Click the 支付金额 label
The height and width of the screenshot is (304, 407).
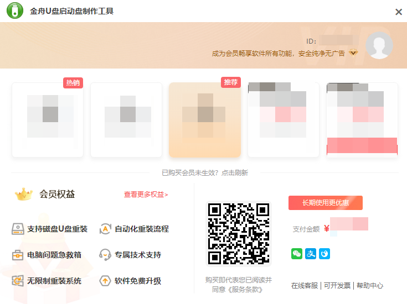point(306,229)
